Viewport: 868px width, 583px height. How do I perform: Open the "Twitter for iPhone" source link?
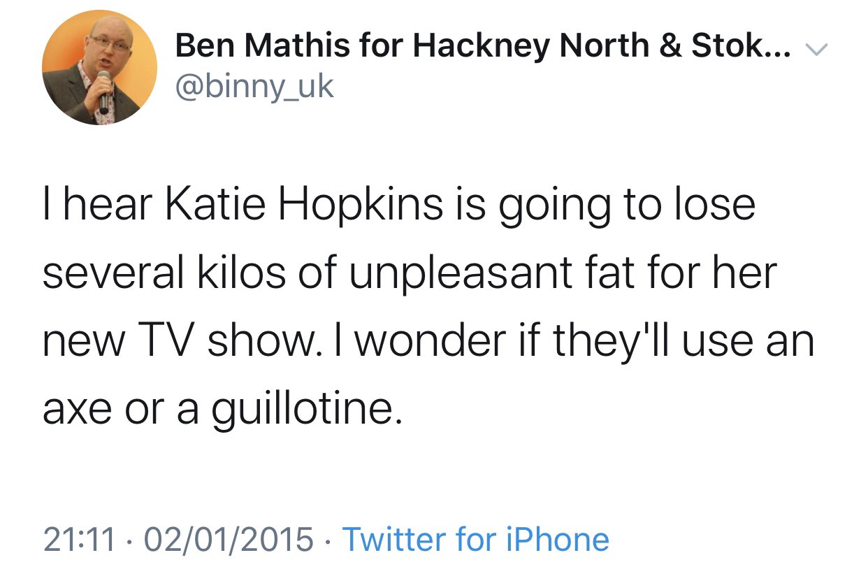(x=476, y=540)
